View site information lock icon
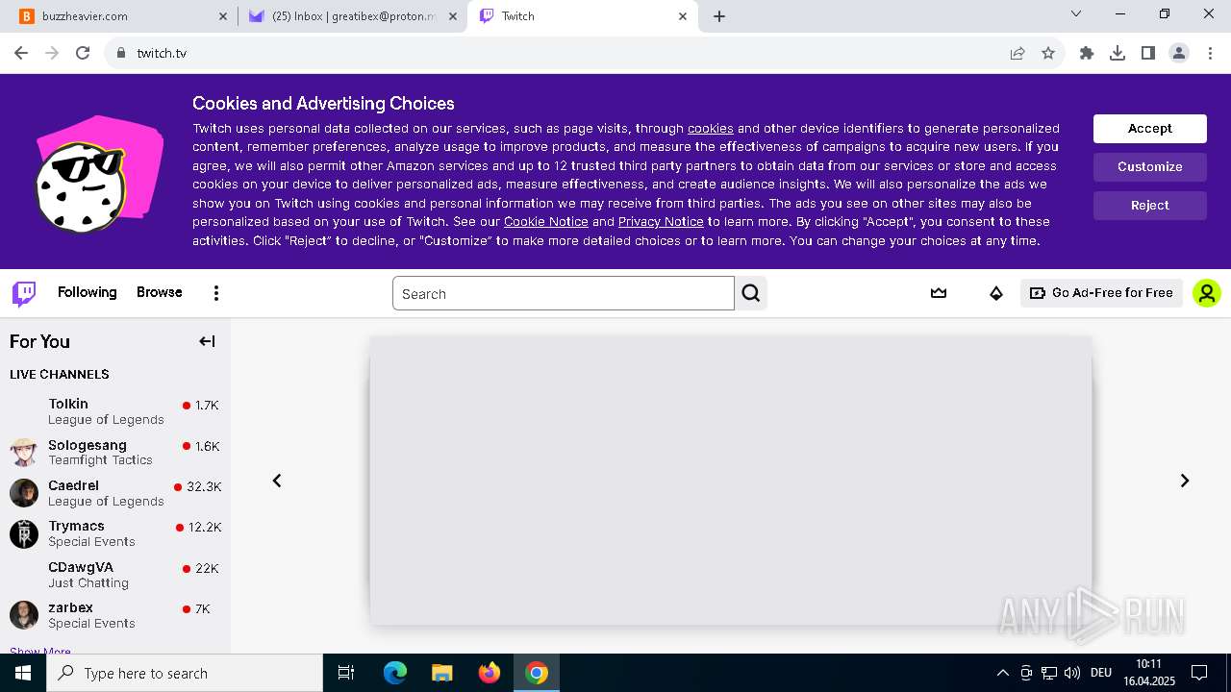The width and height of the screenshot is (1231, 692). (x=121, y=53)
